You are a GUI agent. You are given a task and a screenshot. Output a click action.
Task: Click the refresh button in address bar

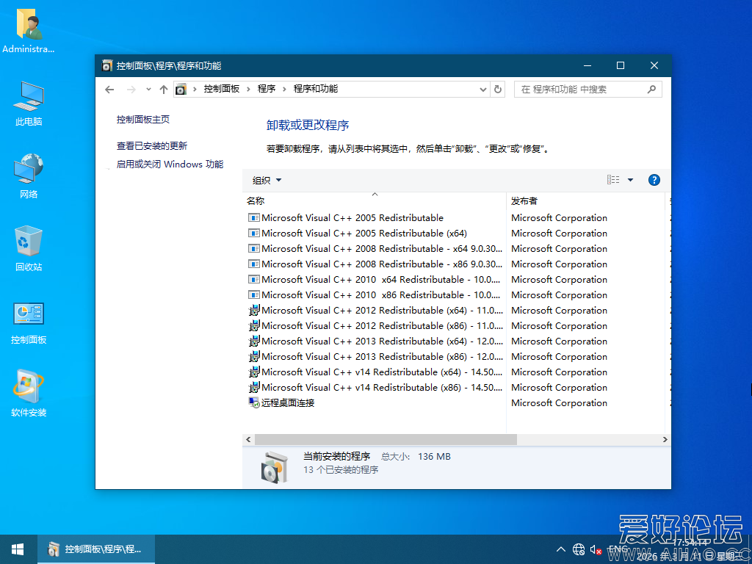click(x=498, y=89)
